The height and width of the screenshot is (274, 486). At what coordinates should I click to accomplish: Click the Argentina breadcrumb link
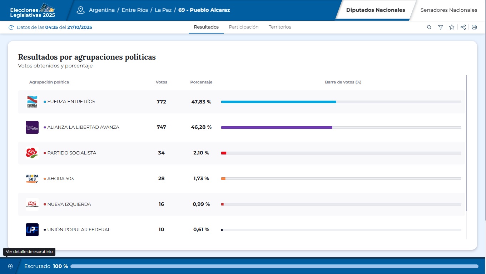[102, 10]
